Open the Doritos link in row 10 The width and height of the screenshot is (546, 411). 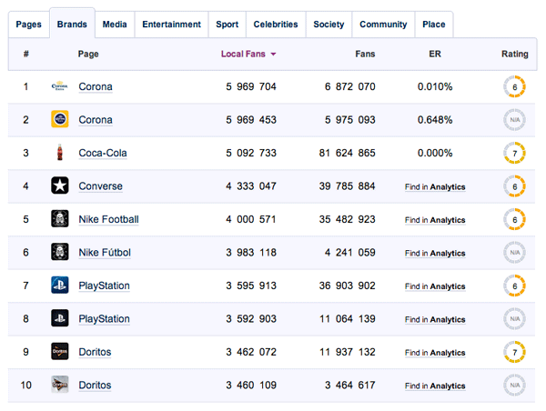pos(95,386)
